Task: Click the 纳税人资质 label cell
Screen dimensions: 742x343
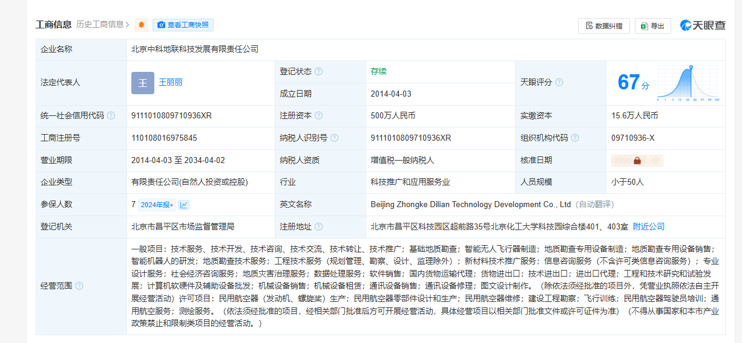Action: 320,161
